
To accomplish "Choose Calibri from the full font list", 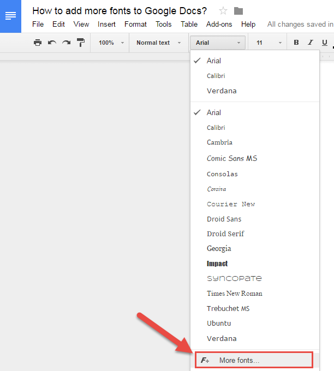I will click(255, 128).
